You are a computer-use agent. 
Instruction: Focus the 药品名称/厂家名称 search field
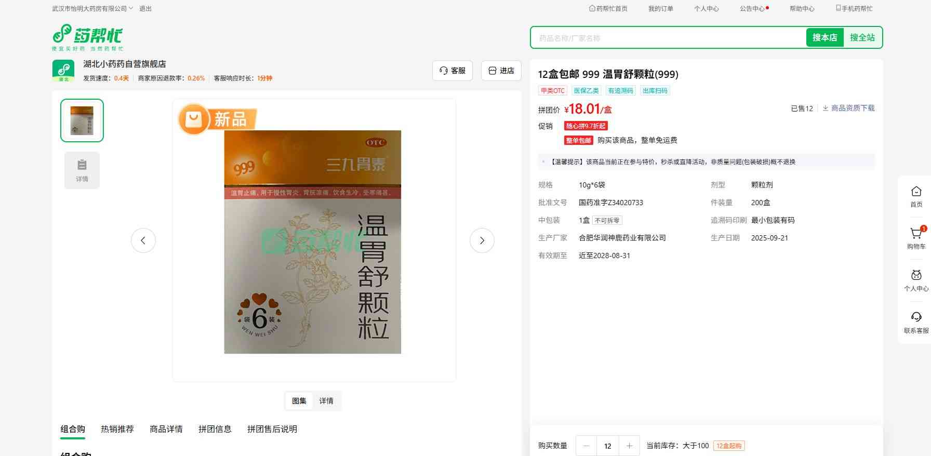click(x=668, y=38)
